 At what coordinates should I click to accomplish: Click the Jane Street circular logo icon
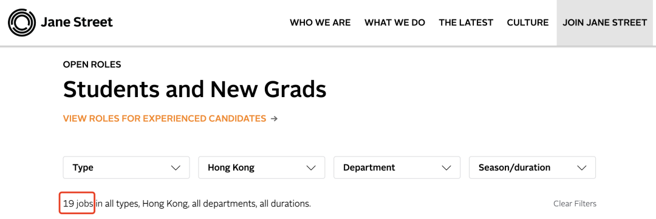pos(22,22)
